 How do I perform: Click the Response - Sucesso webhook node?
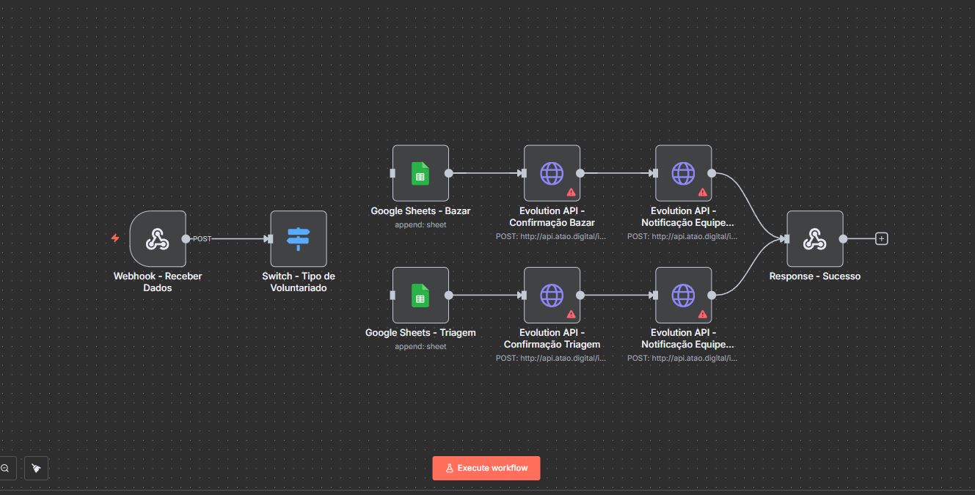tap(814, 238)
